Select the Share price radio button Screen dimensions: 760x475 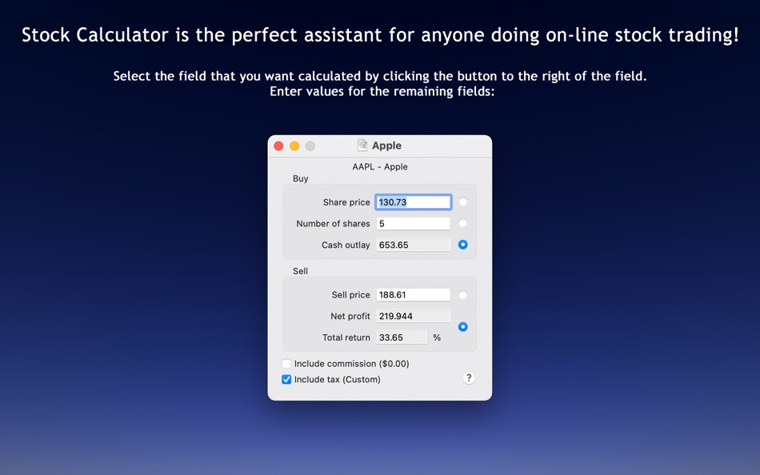click(463, 202)
